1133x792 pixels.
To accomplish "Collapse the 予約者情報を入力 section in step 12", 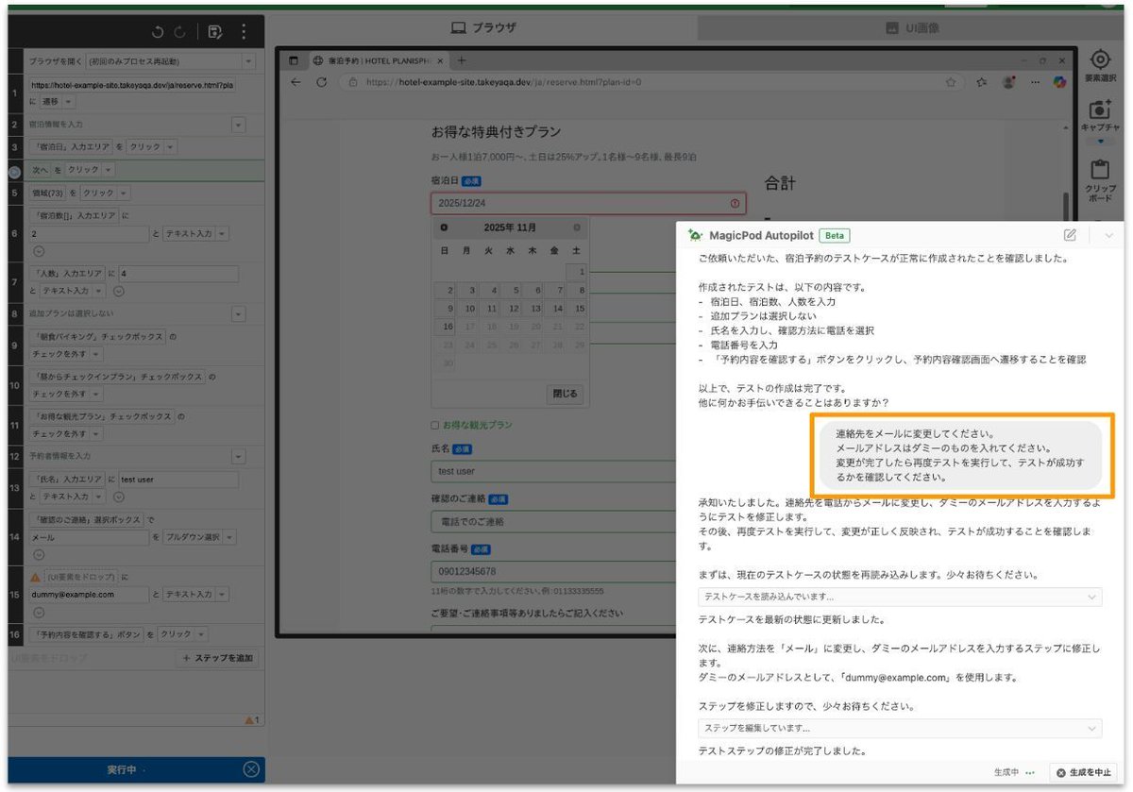I will coord(238,456).
